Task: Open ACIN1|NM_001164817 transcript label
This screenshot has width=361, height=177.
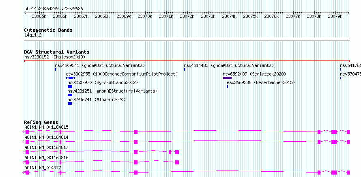Action: [46, 147]
